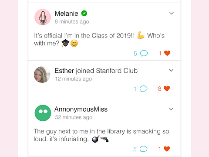The height and width of the screenshot is (157, 209).
Task: View Melanie's profile picture
Action: tap(43, 17)
